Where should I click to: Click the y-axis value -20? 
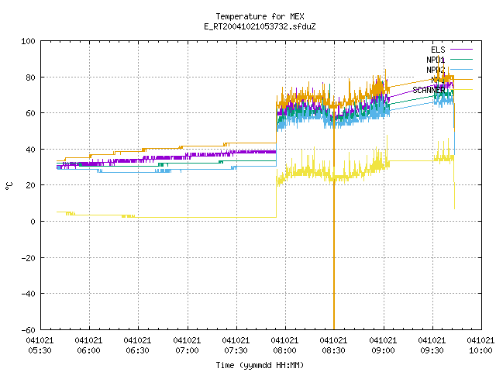[x=28, y=258]
